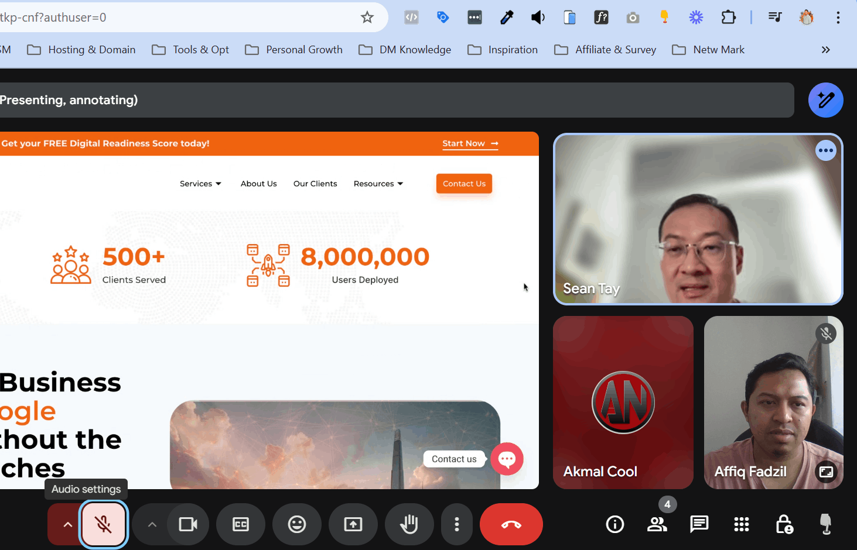Select Sean Tay's video tile
857x550 pixels.
(698, 219)
